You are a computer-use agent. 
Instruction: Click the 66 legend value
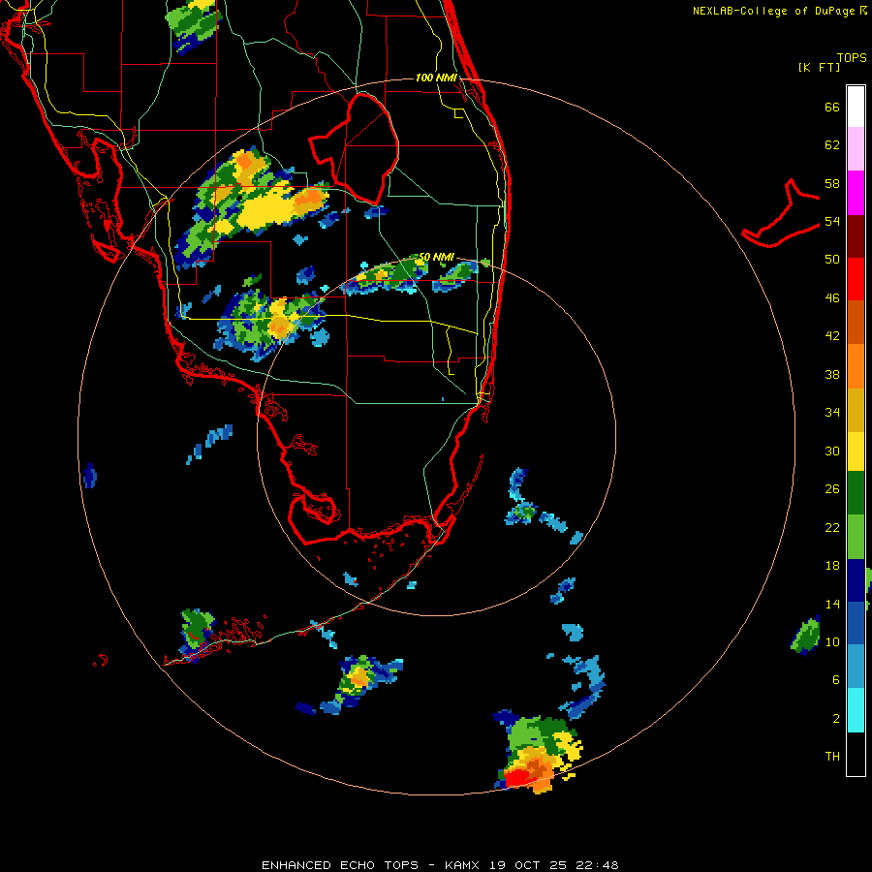click(832, 108)
